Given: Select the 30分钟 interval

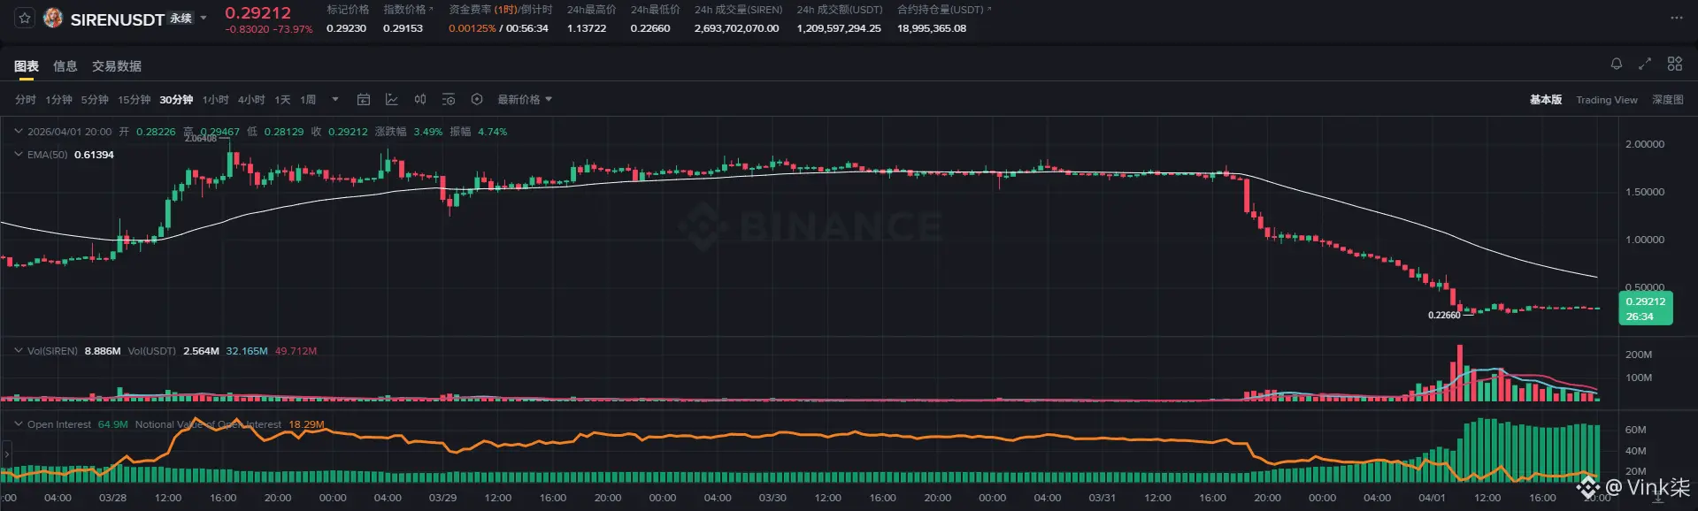Looking at the screenshot, I should pyautogui.click(x=176, y=100).
